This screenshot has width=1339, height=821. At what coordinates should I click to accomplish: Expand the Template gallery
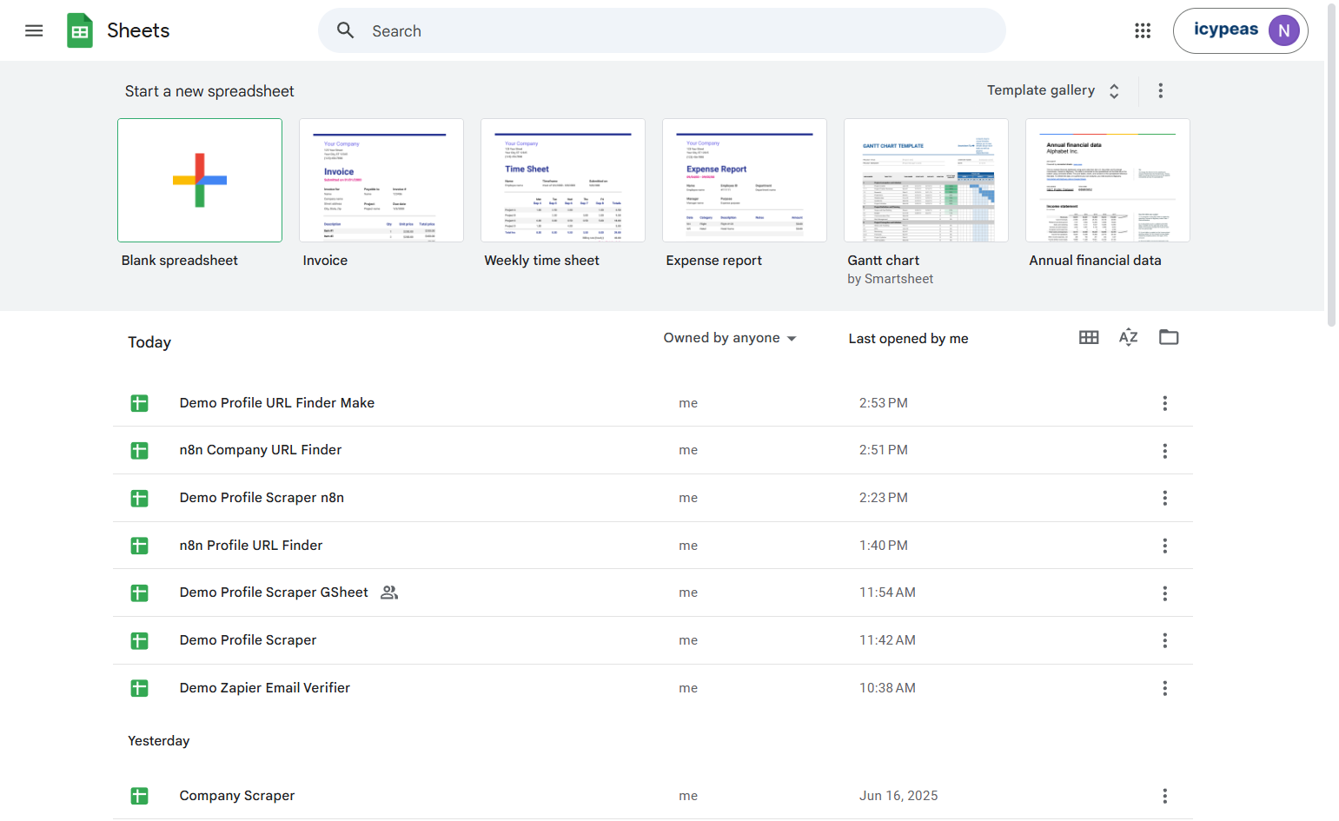click(1053, 90)
